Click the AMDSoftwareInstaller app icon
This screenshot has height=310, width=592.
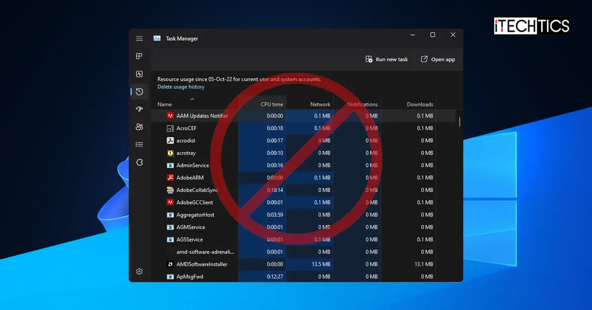click(170, 264)
